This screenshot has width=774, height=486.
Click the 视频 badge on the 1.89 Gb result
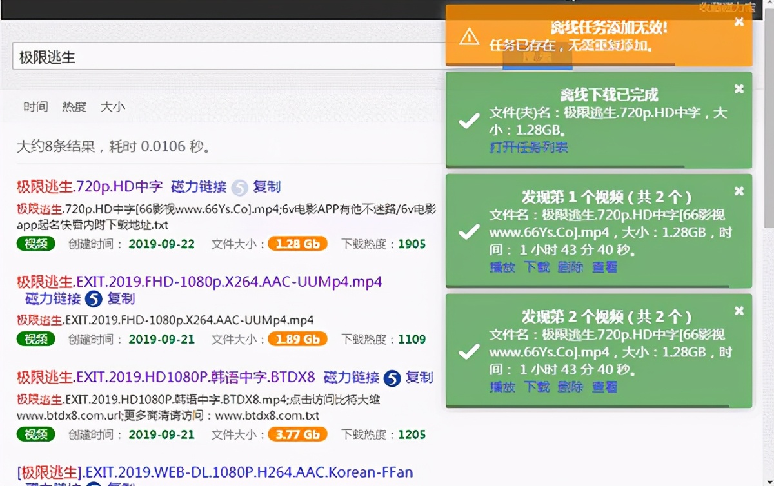[35, 339]
